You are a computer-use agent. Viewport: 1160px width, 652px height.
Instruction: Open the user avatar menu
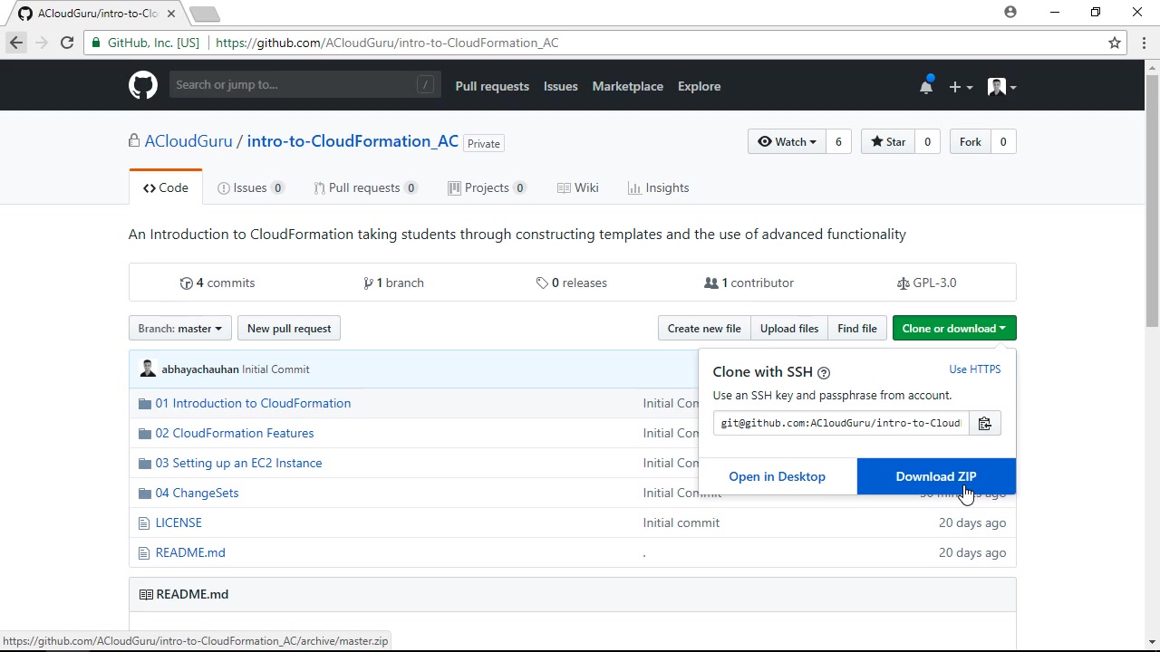point(1000,87)
